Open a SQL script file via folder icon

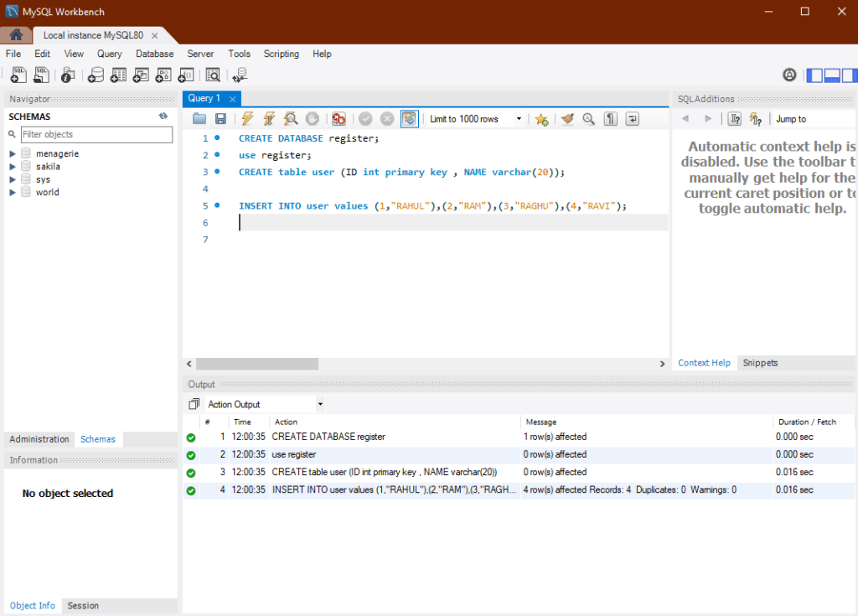coord(199,119)
